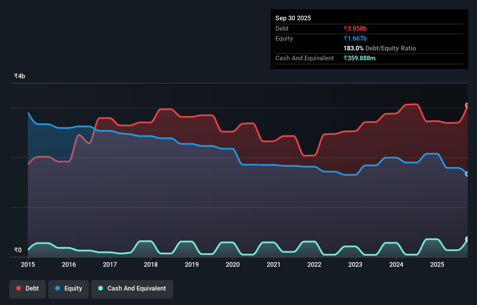This screenshot has height=305, width=477.
Task: Click the rupee Debt value in the tooltip
Action: [x=355, y=28]
